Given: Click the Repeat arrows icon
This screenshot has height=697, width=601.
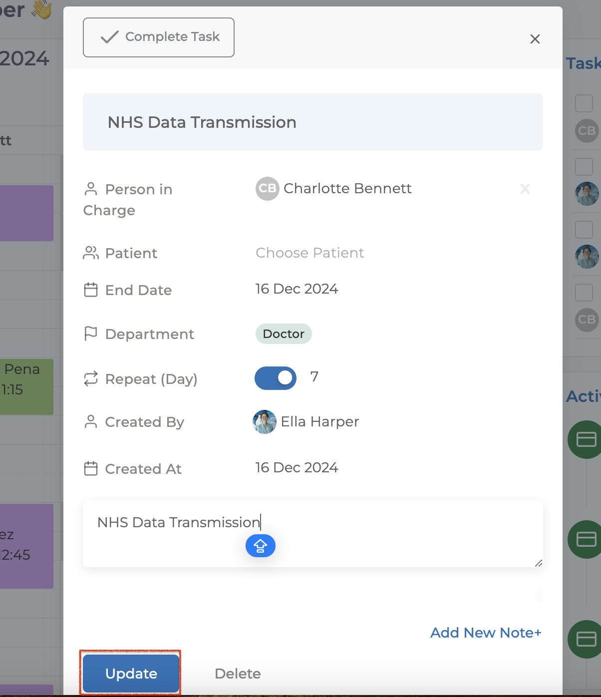Looking at the screenshot, I should click(x=91, y=379).
